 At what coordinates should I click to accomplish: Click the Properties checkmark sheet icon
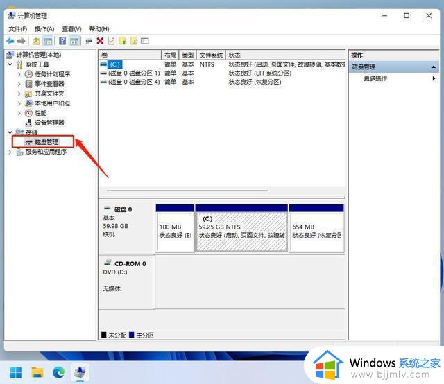click(x=112, y=41)
